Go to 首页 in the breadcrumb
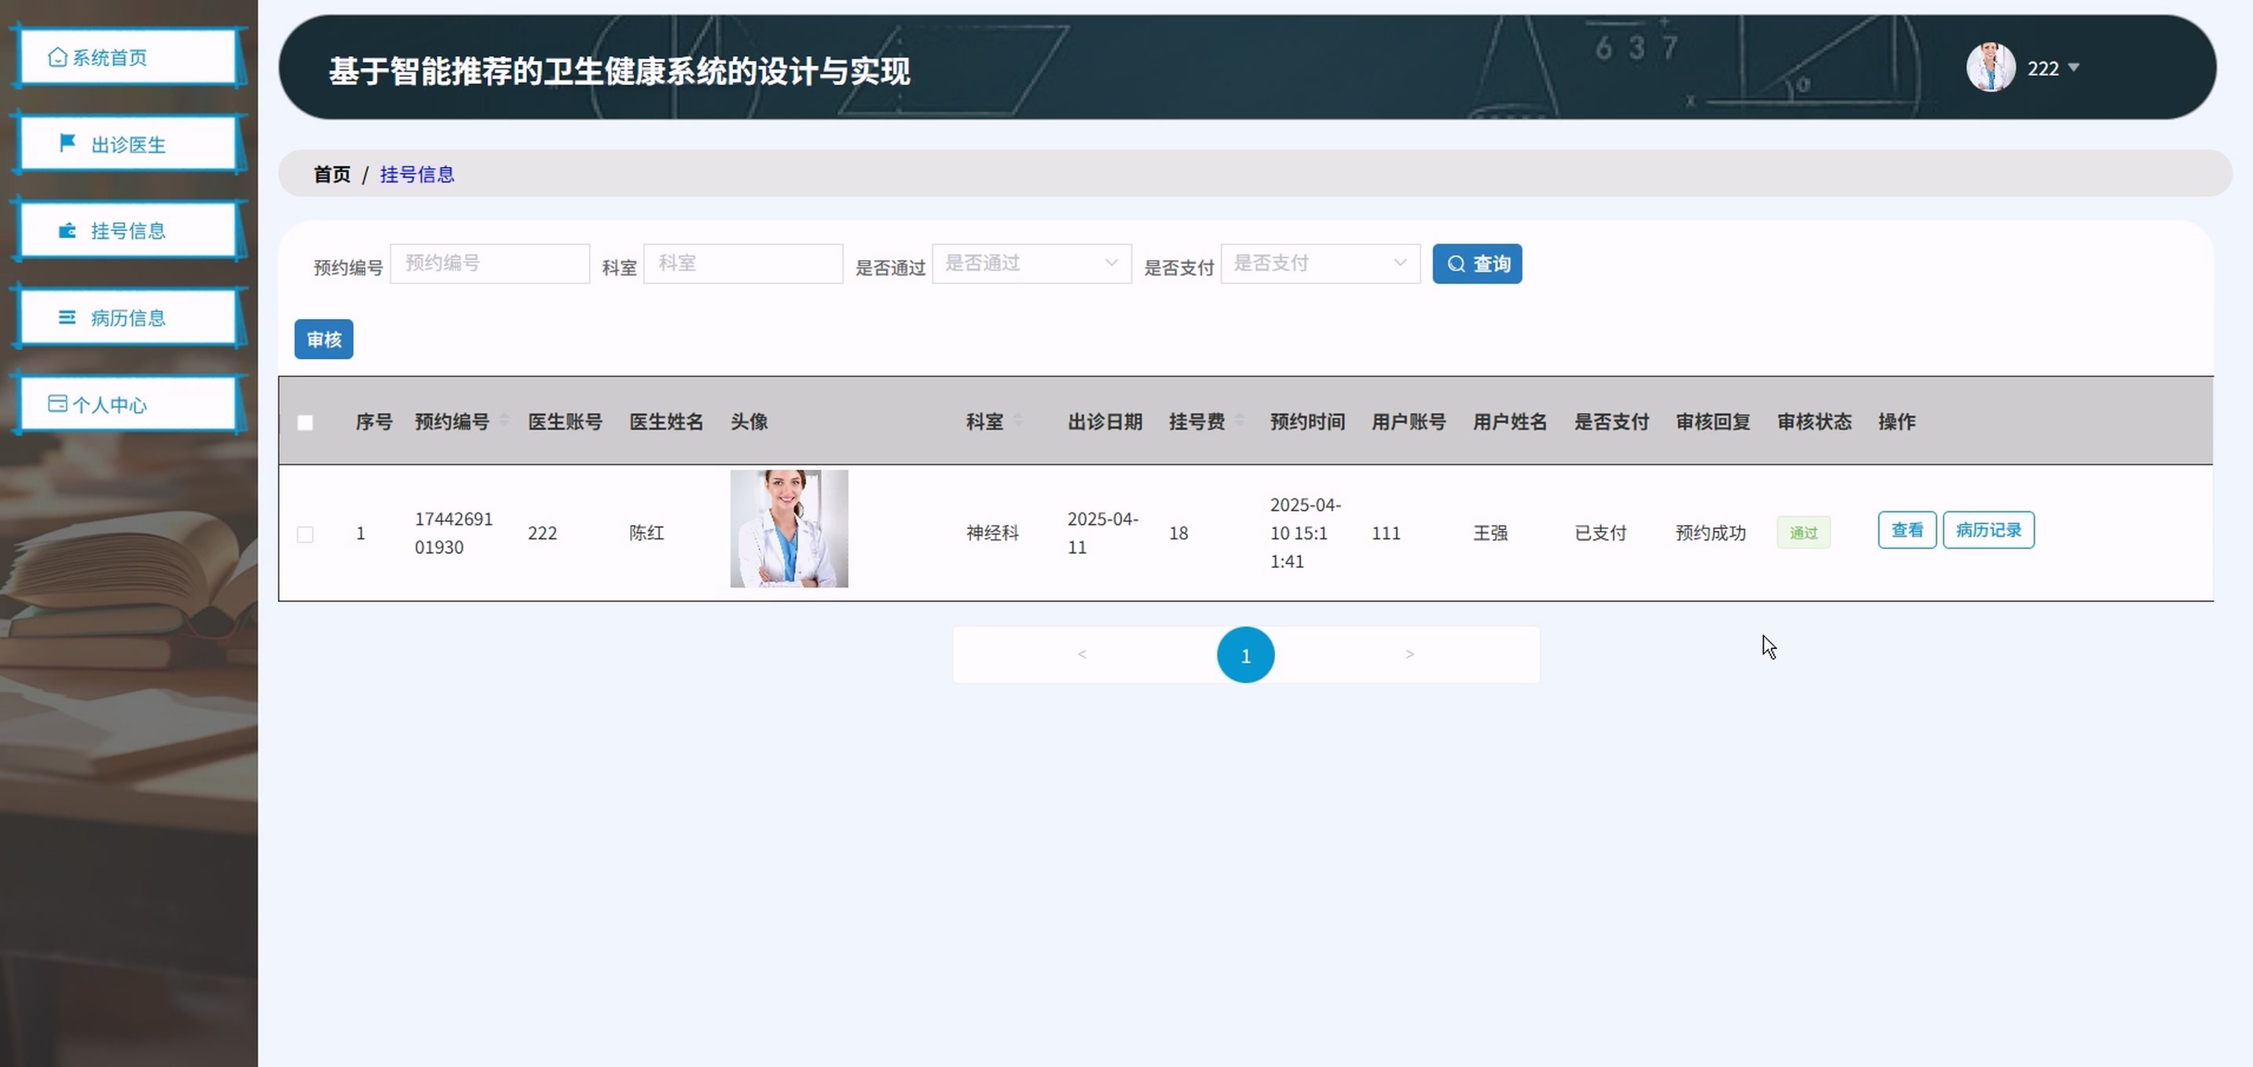This screenshot has height=1067, width=2253. pos(332,174)
